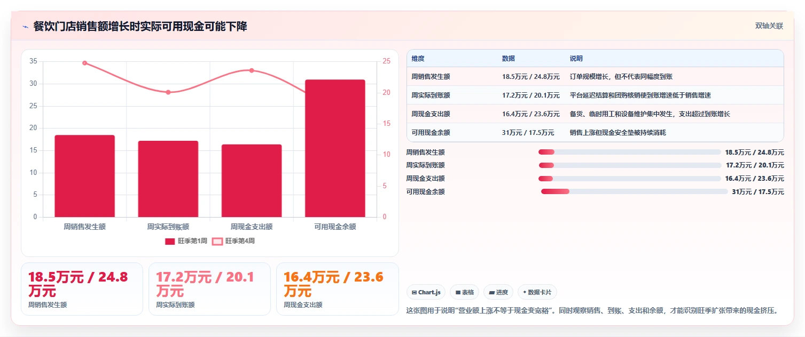Select the Chart.js tag chip
Image resolution: width=805 pixels, height=337 pixels.
coord(426,292)
